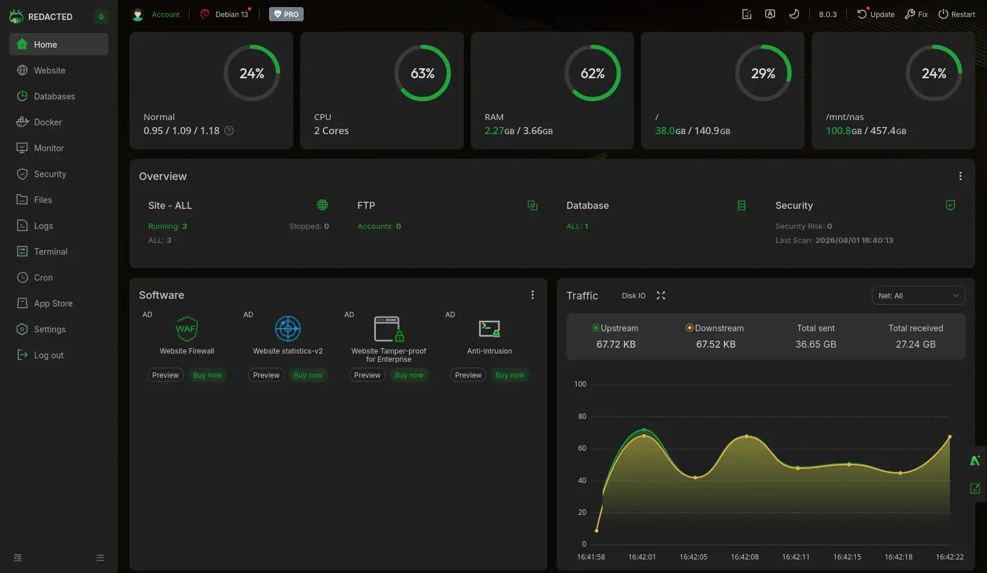Click the Terminal icon in sidebar
This screenshot has height=573, width=987.
[22, 251]
